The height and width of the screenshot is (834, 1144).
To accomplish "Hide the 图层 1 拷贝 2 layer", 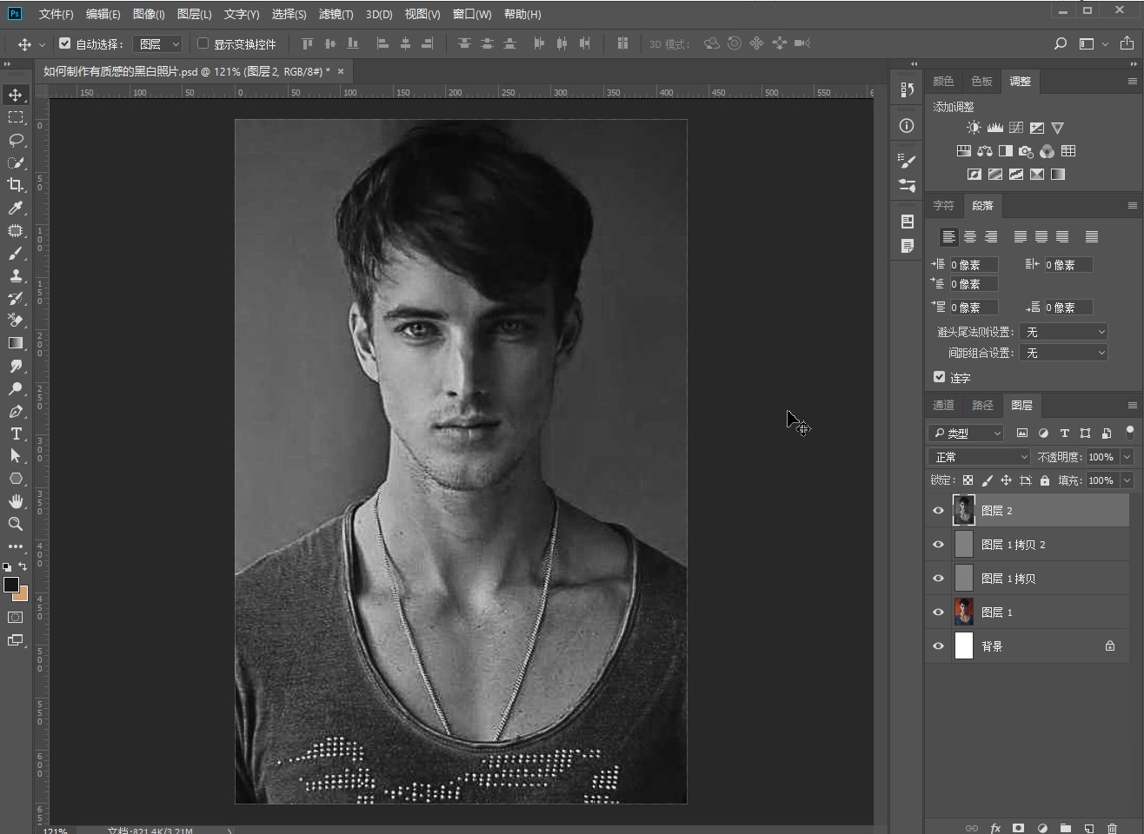I will pyautogui.click(x=938, y=545).
